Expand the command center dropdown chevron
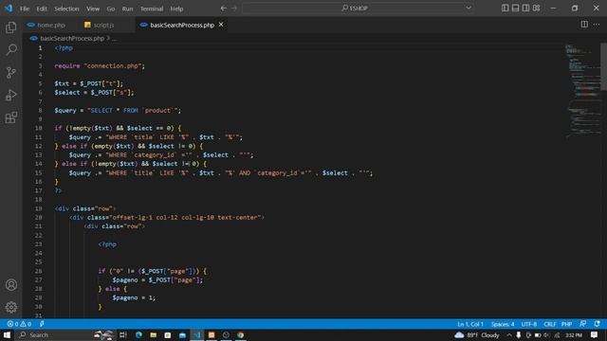The image size is (607, 341). click(469, 9)
